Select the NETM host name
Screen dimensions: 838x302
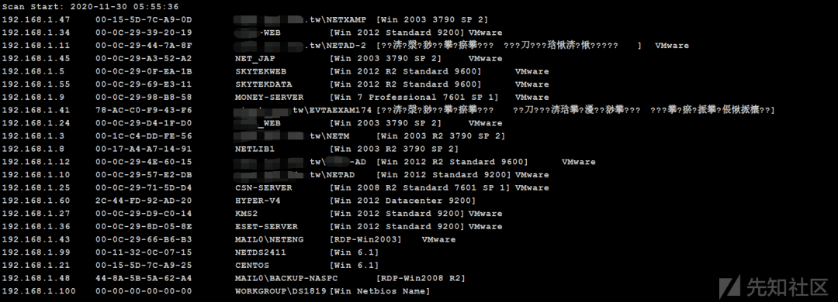click(338, 136)
